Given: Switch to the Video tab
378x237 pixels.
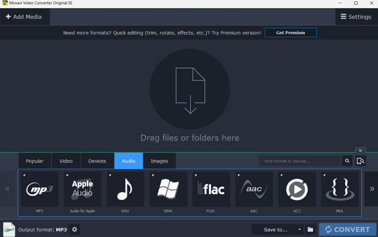Looking at the screenshot, I should (66, 161).
